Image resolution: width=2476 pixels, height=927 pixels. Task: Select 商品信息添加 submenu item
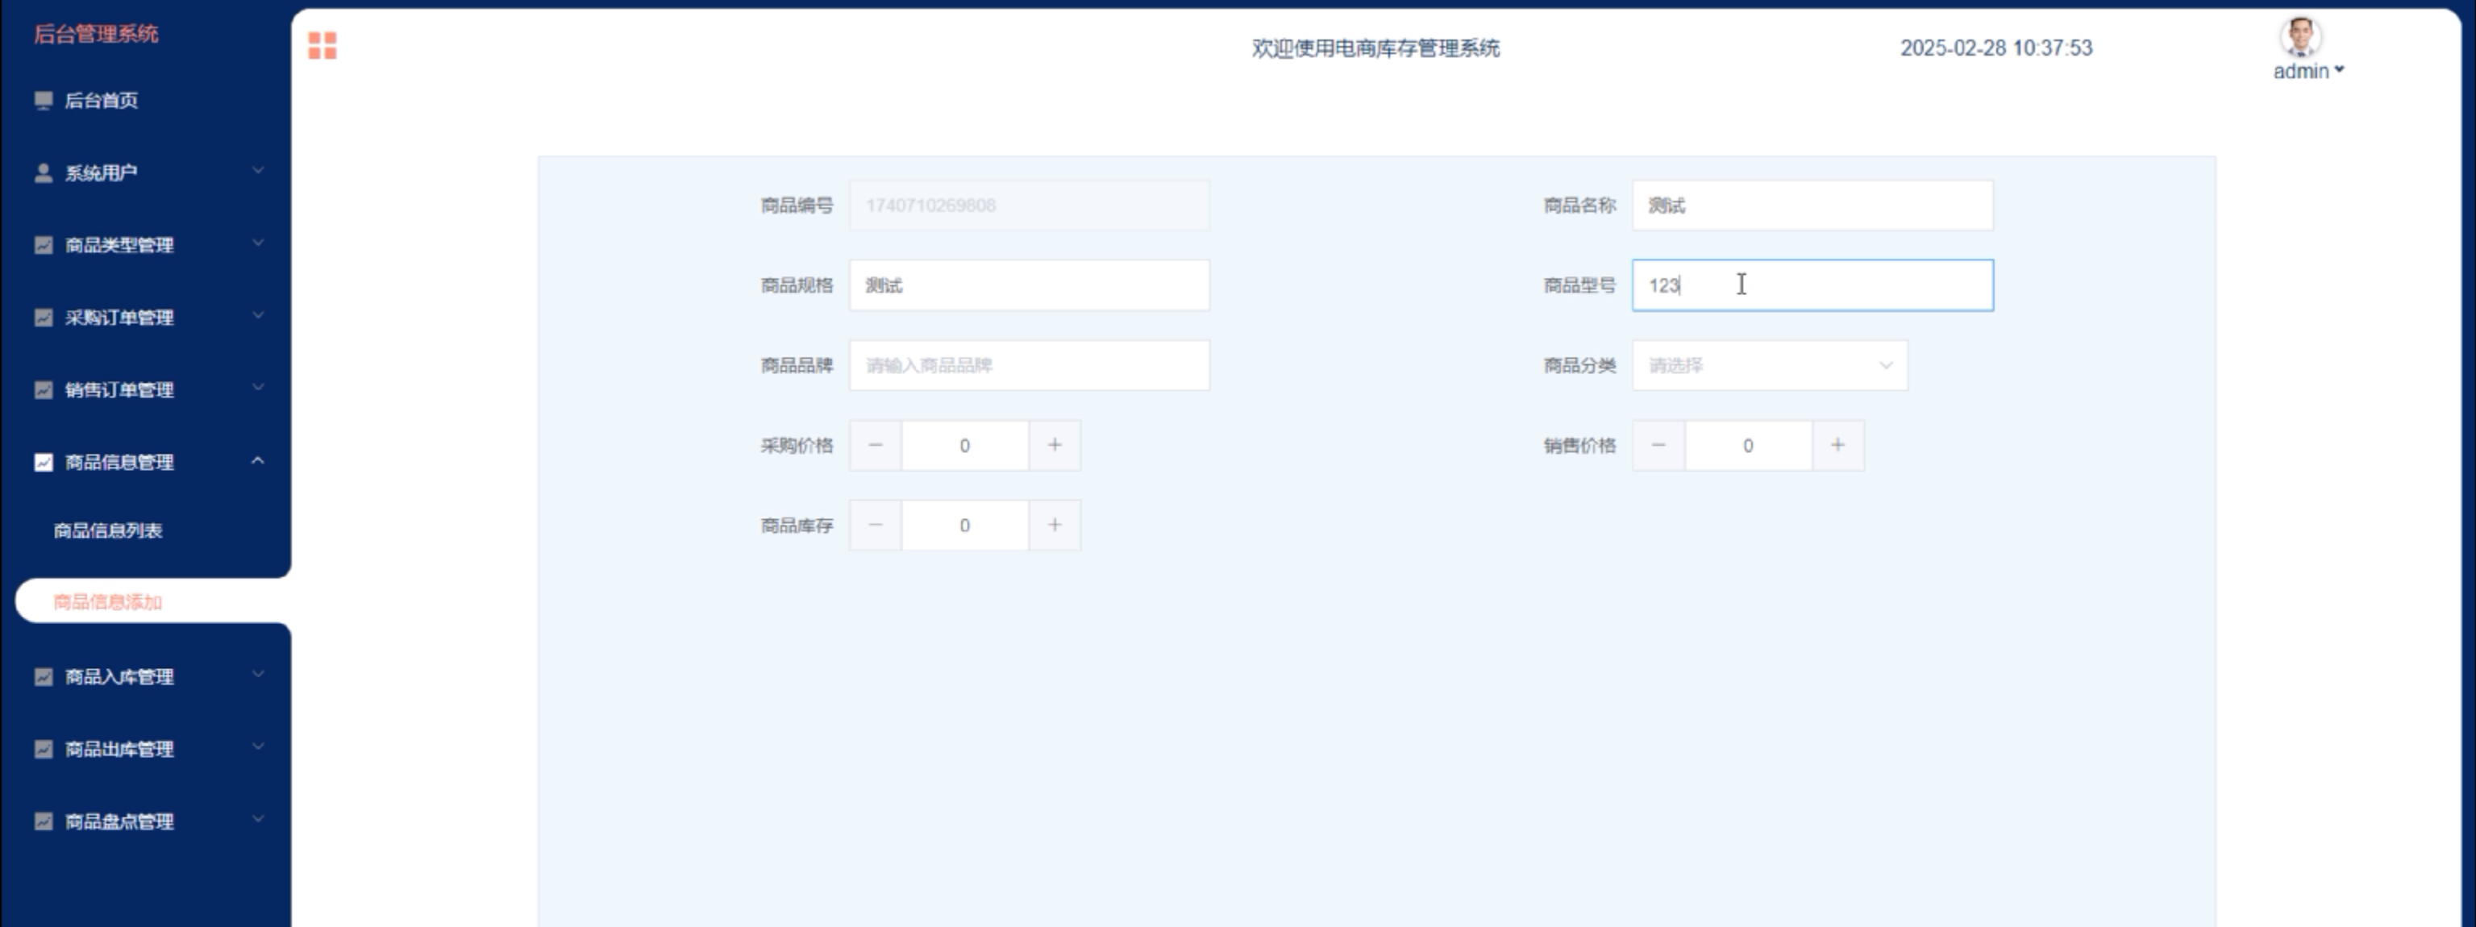coord(108,602)
